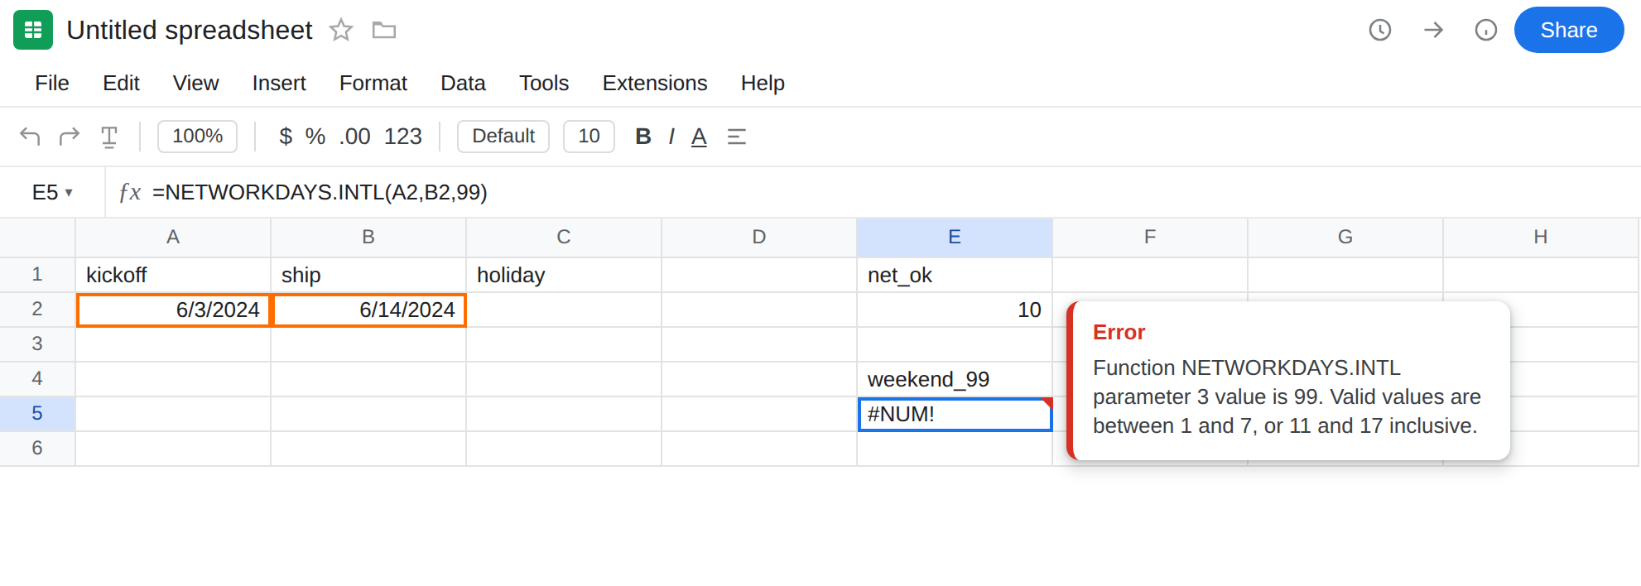Select the #NUM! error cell
The width and height of the screenshot is (1641, 586).
tap(955, 414)
